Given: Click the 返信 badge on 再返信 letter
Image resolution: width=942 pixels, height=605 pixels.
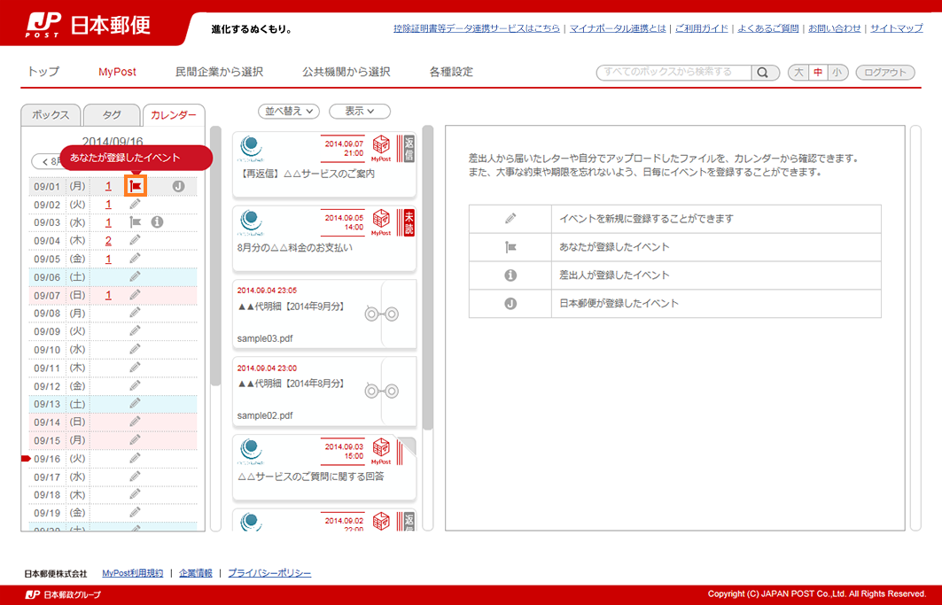Looking at the screenshot, I should (x=409, y=148).
